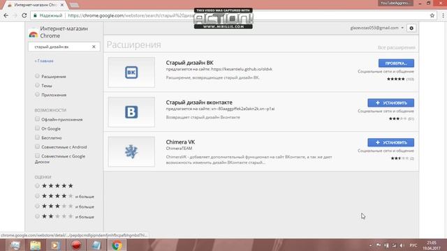
Task: Select four stars и больше filter
Action: (x=37, y=196)
